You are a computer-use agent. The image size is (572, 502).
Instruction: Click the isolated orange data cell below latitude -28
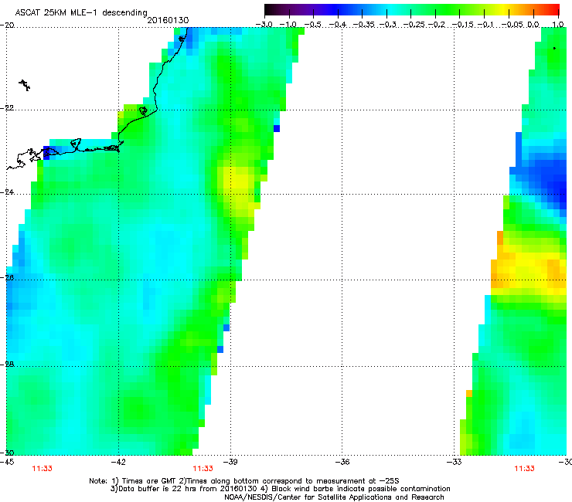pyautogui.click(x=469, y=393)
